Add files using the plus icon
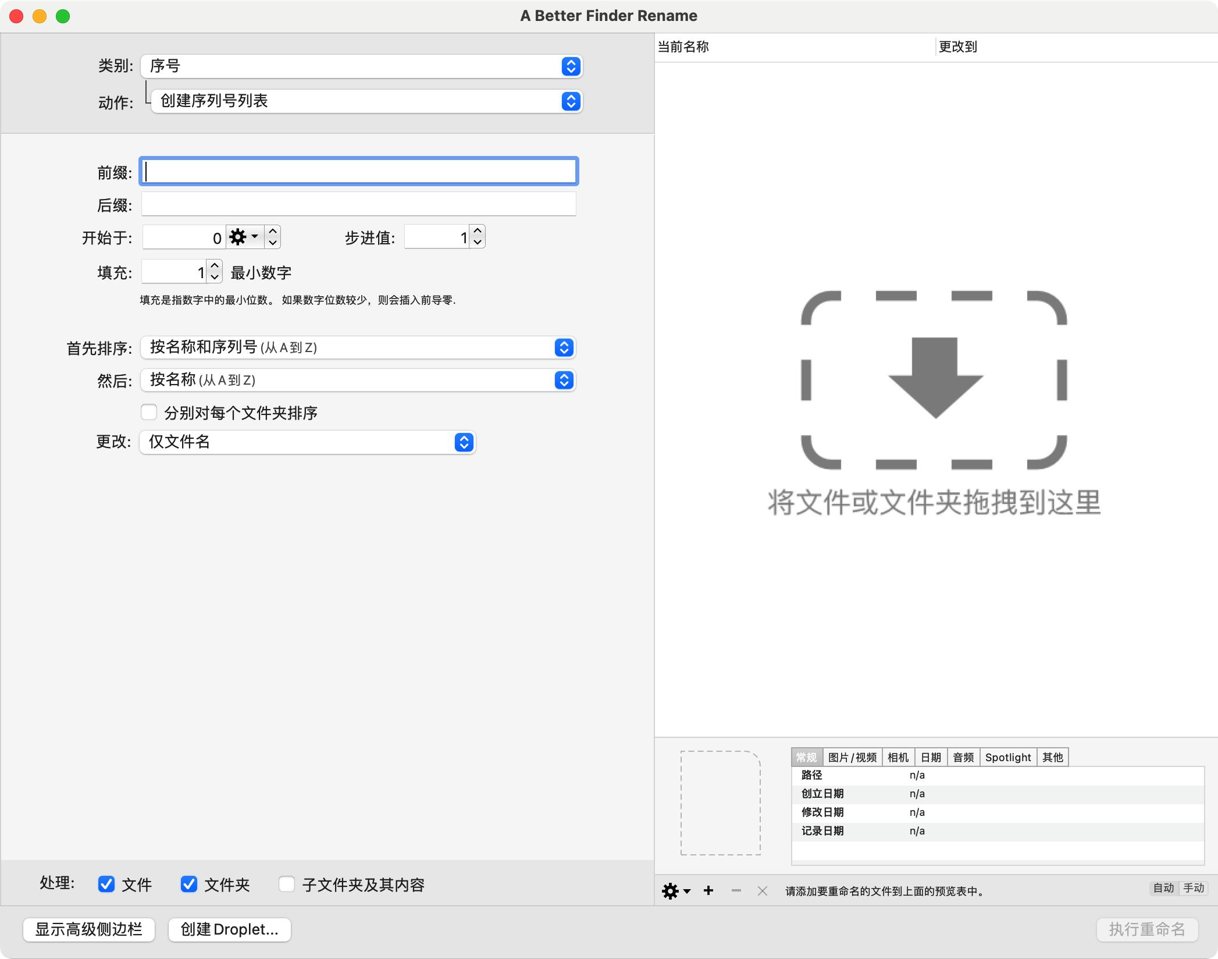This screenshot has height=959, width=1218. [x=709, y=890]
